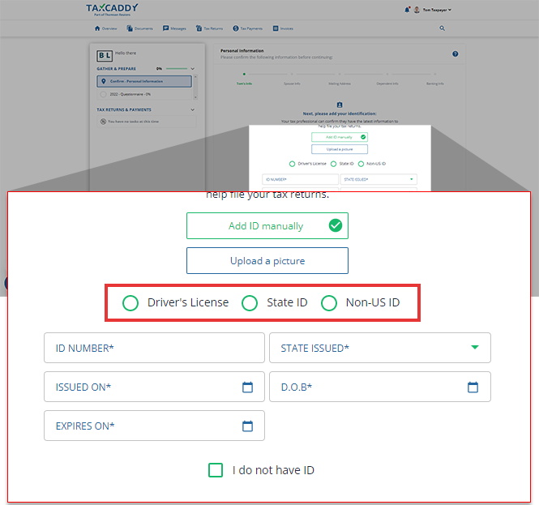This screenshot has width=539, height=505.
Task: Click the ISSUED ON date field
Action: [154, 387]
